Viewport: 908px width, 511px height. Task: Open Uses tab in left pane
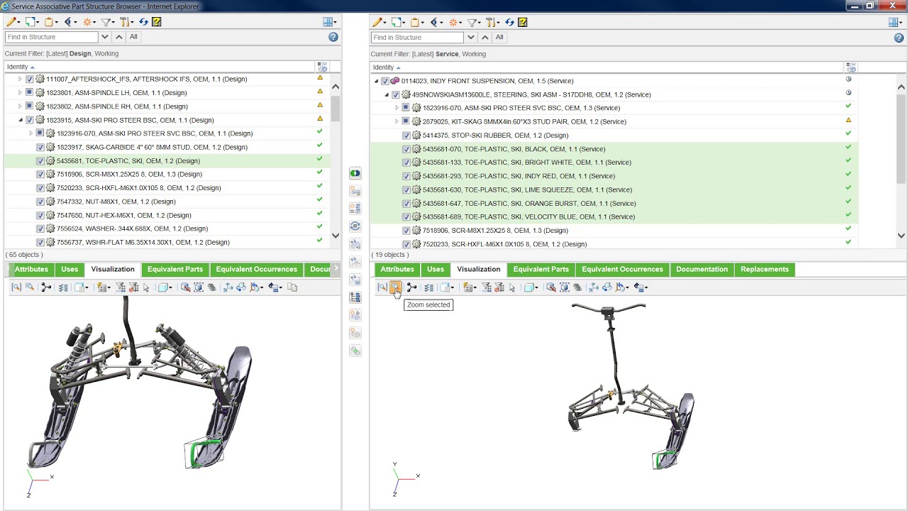click(70, 270)
